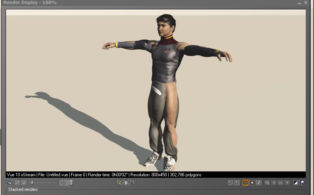Go to the previous frame arrow

click(x=274, y=183)
